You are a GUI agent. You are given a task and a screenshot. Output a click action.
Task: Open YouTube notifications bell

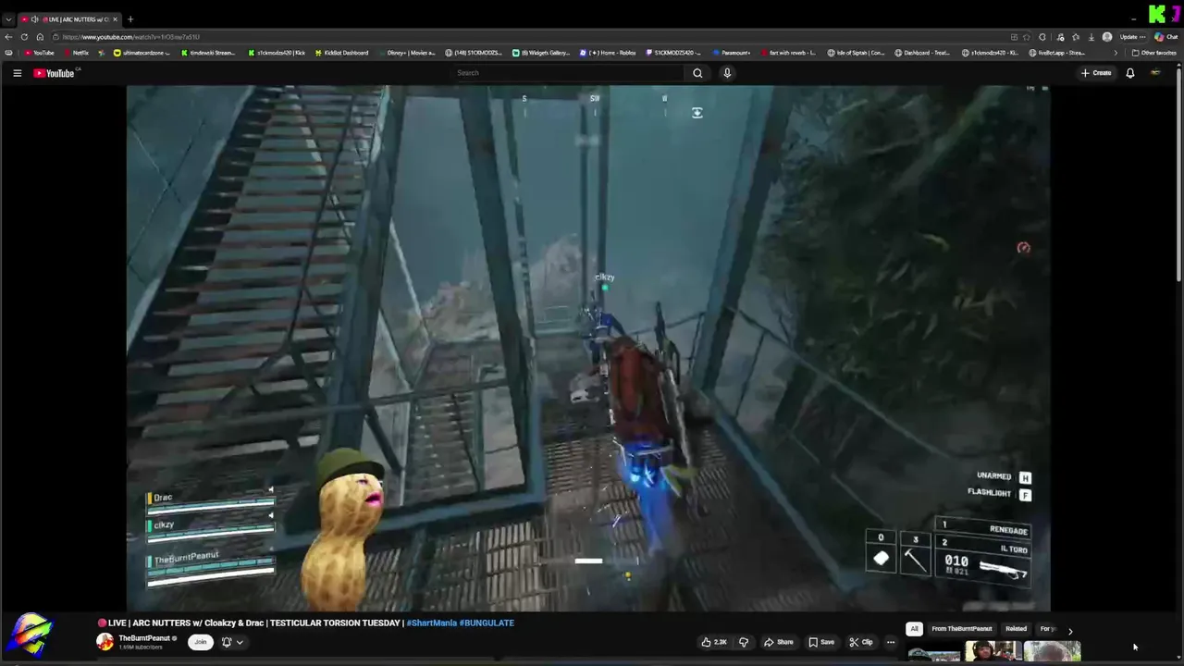(x=1129, y=73)
